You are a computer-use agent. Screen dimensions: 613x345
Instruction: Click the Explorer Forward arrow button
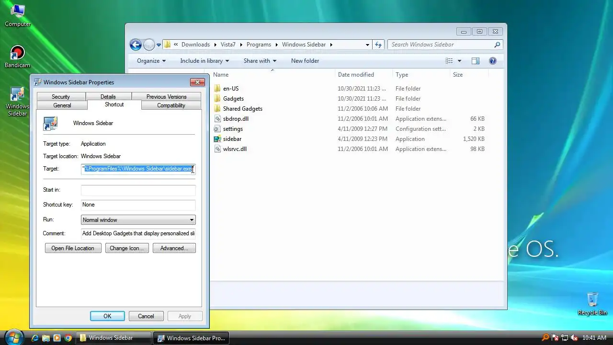(149, 45)
